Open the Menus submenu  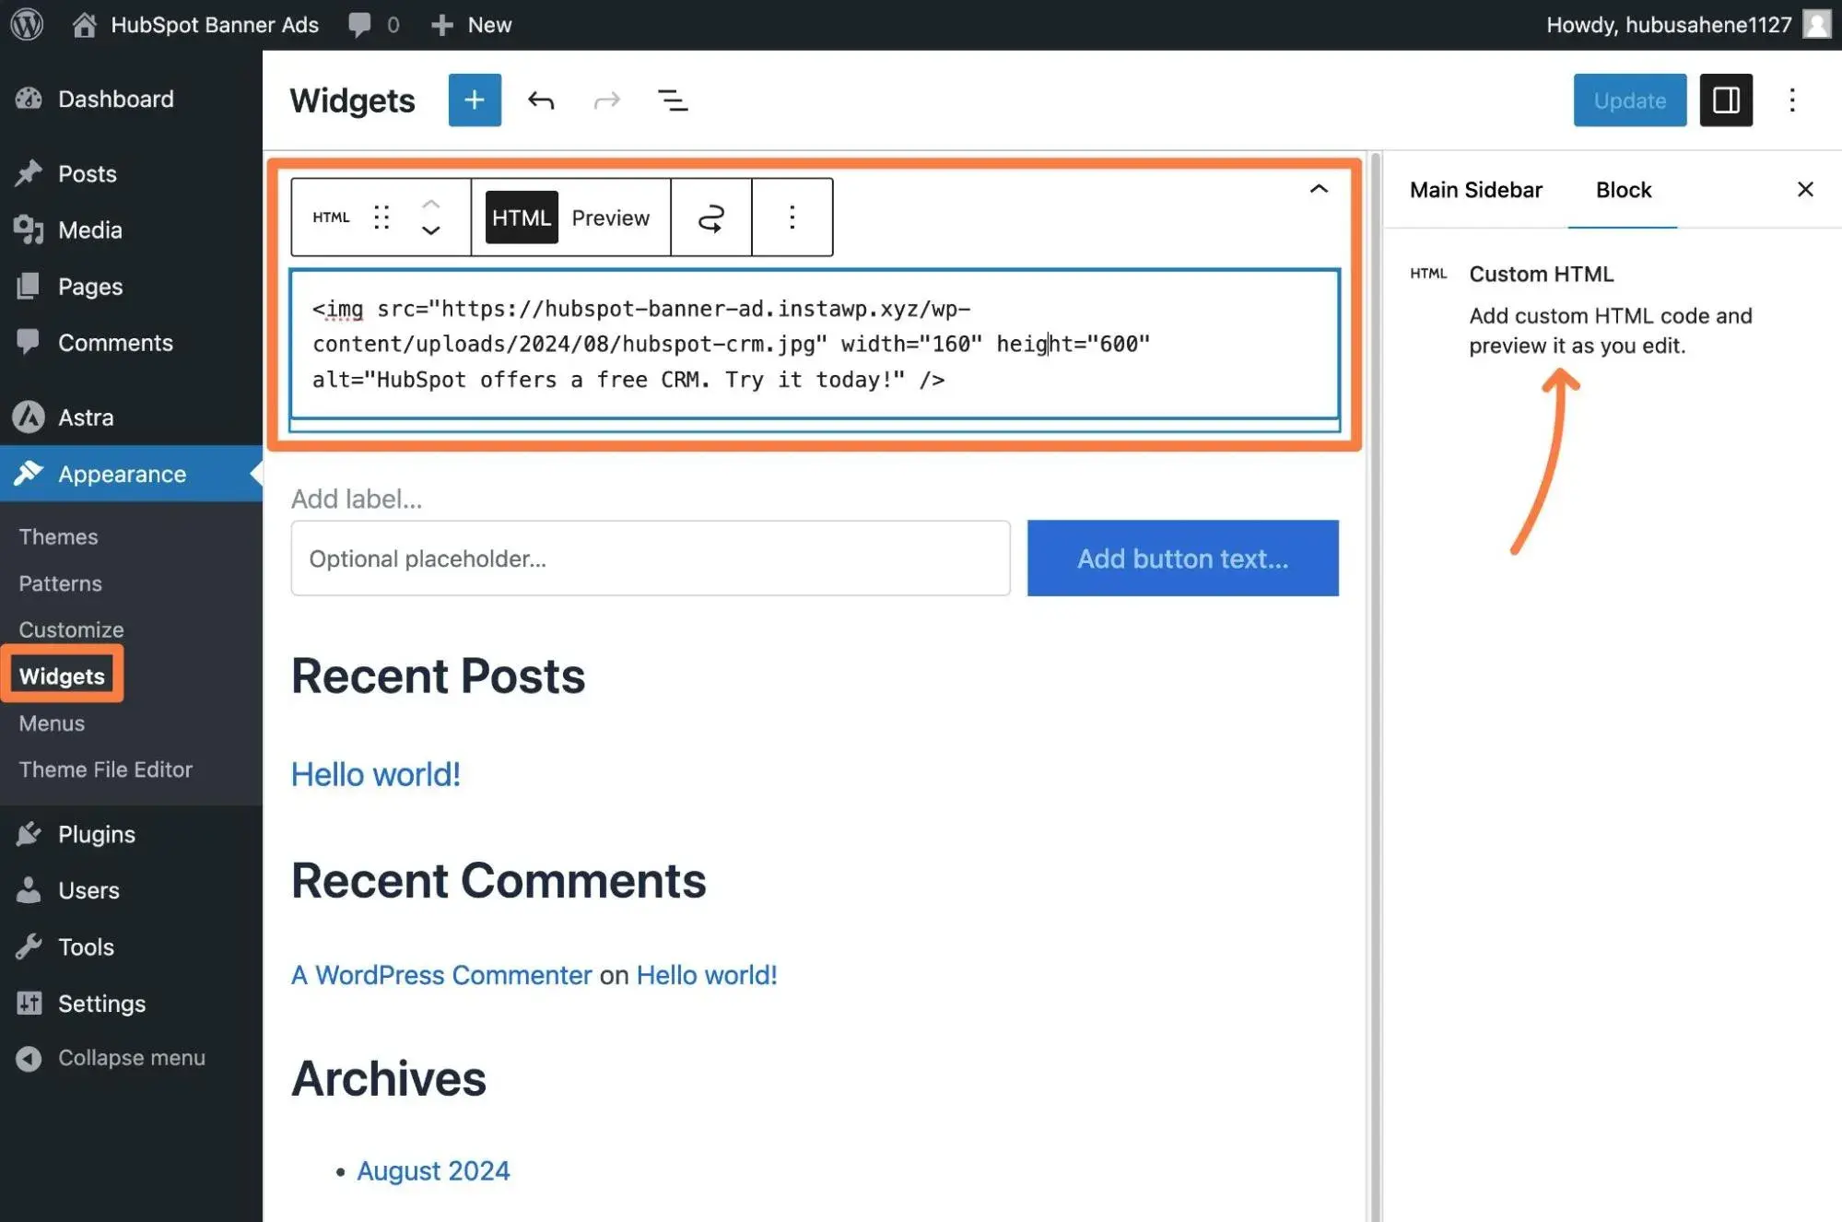(52, 723)
